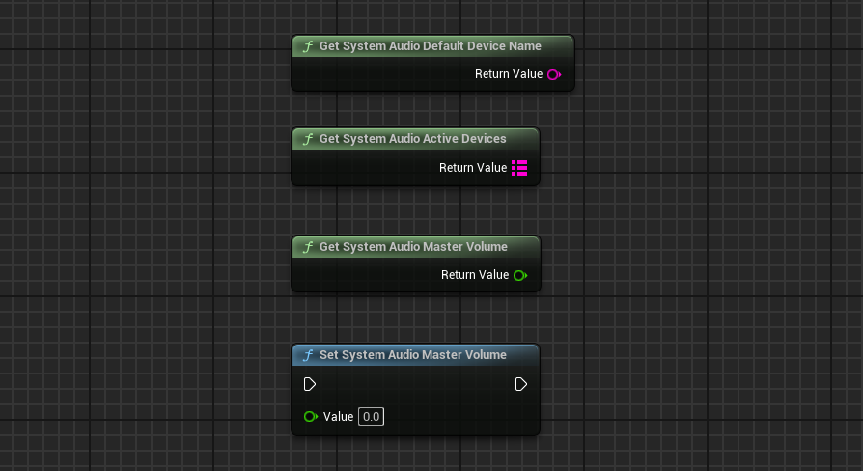Click Return Value label on Get Master Volume node

click(x=475, y=274)
